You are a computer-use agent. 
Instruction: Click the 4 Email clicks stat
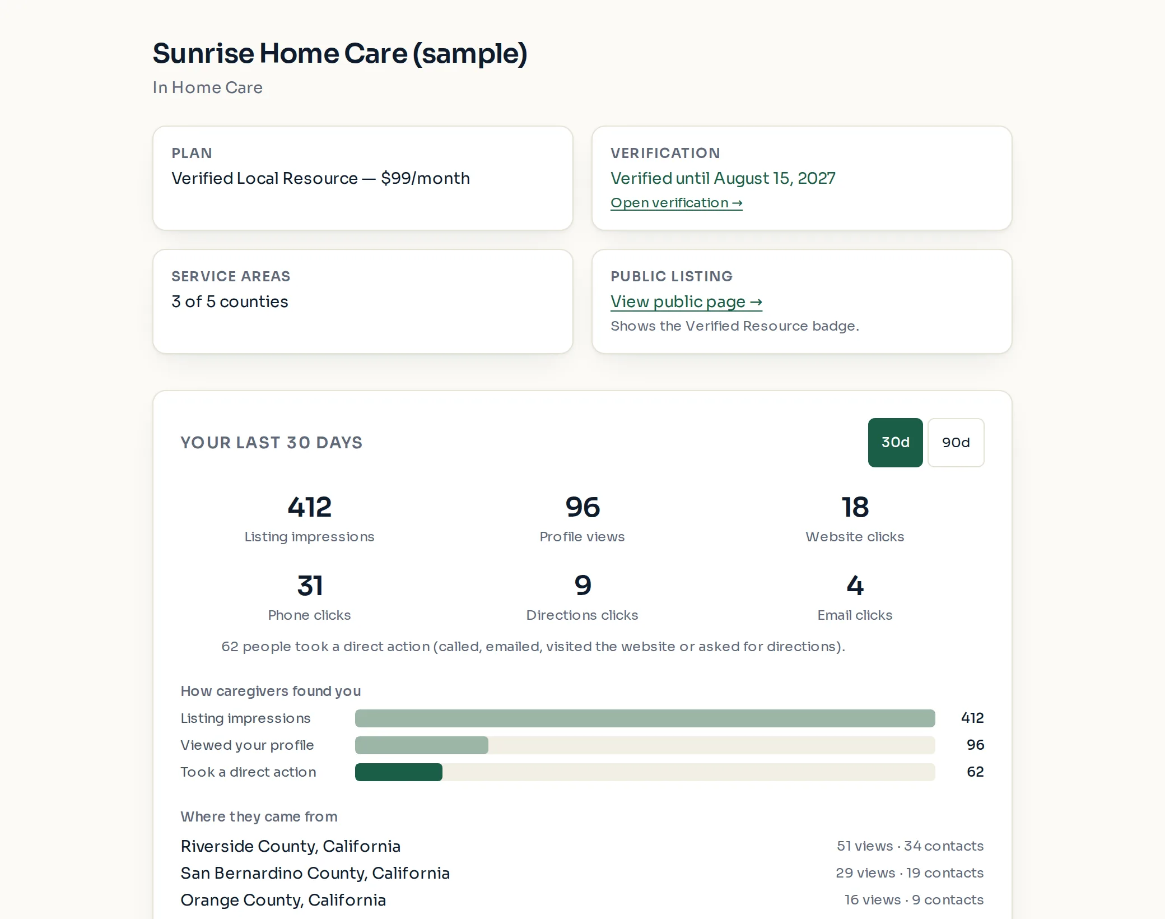[855, 597]
